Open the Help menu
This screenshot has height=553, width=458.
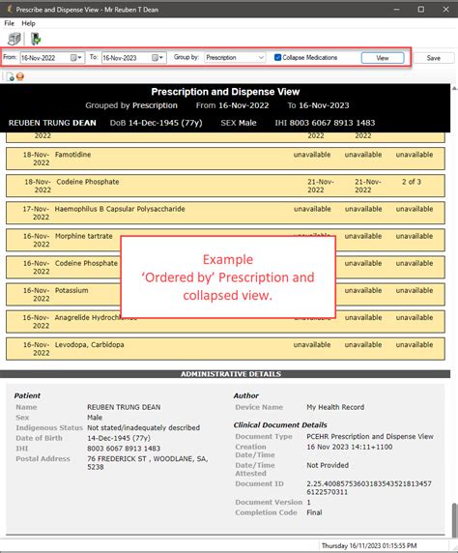[28, 23]
